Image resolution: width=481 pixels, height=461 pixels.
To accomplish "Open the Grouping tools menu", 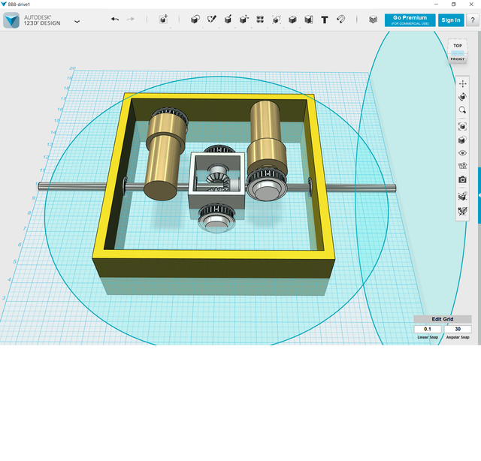I will click(276, 20).
